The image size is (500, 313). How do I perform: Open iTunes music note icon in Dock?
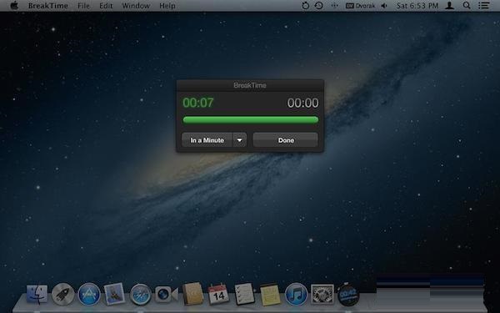tap(296, 294)
